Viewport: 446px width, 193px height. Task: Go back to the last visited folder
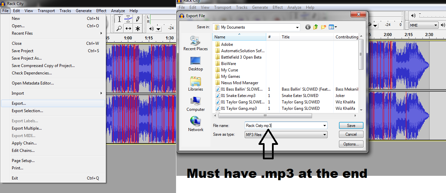308,27
